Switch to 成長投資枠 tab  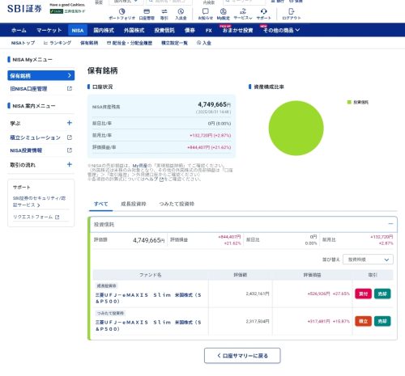point(134,204)
